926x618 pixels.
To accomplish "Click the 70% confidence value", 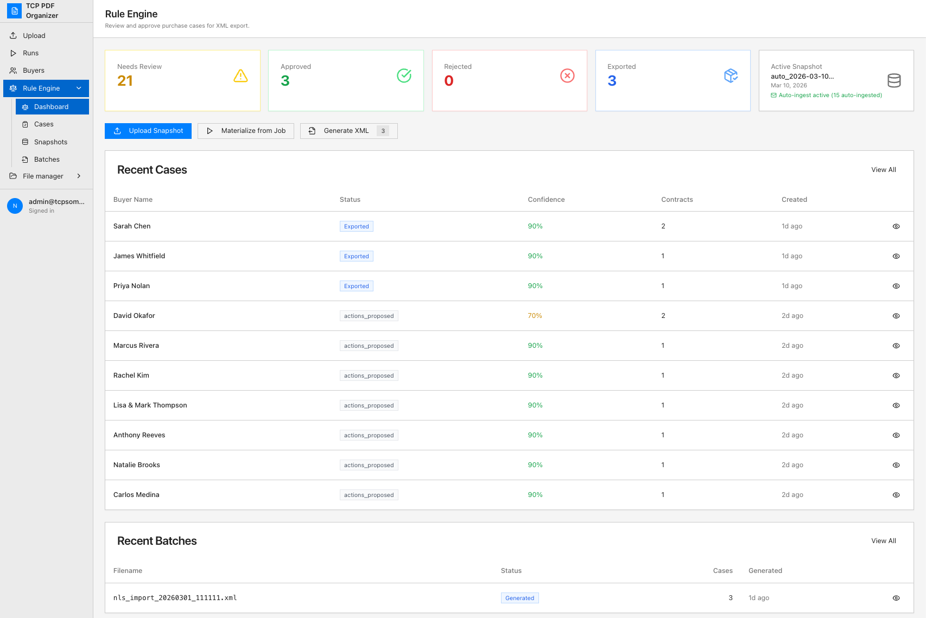I will coord(535,316).
